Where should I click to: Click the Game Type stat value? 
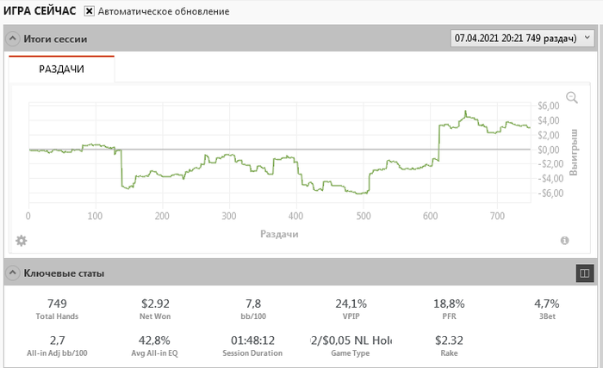pos(350,340)
